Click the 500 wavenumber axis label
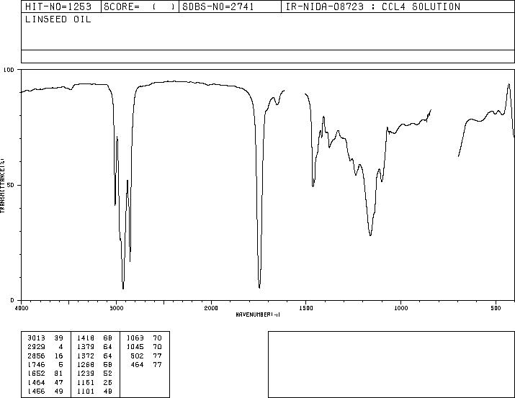 pyautogui.click(x=496, y=308)
